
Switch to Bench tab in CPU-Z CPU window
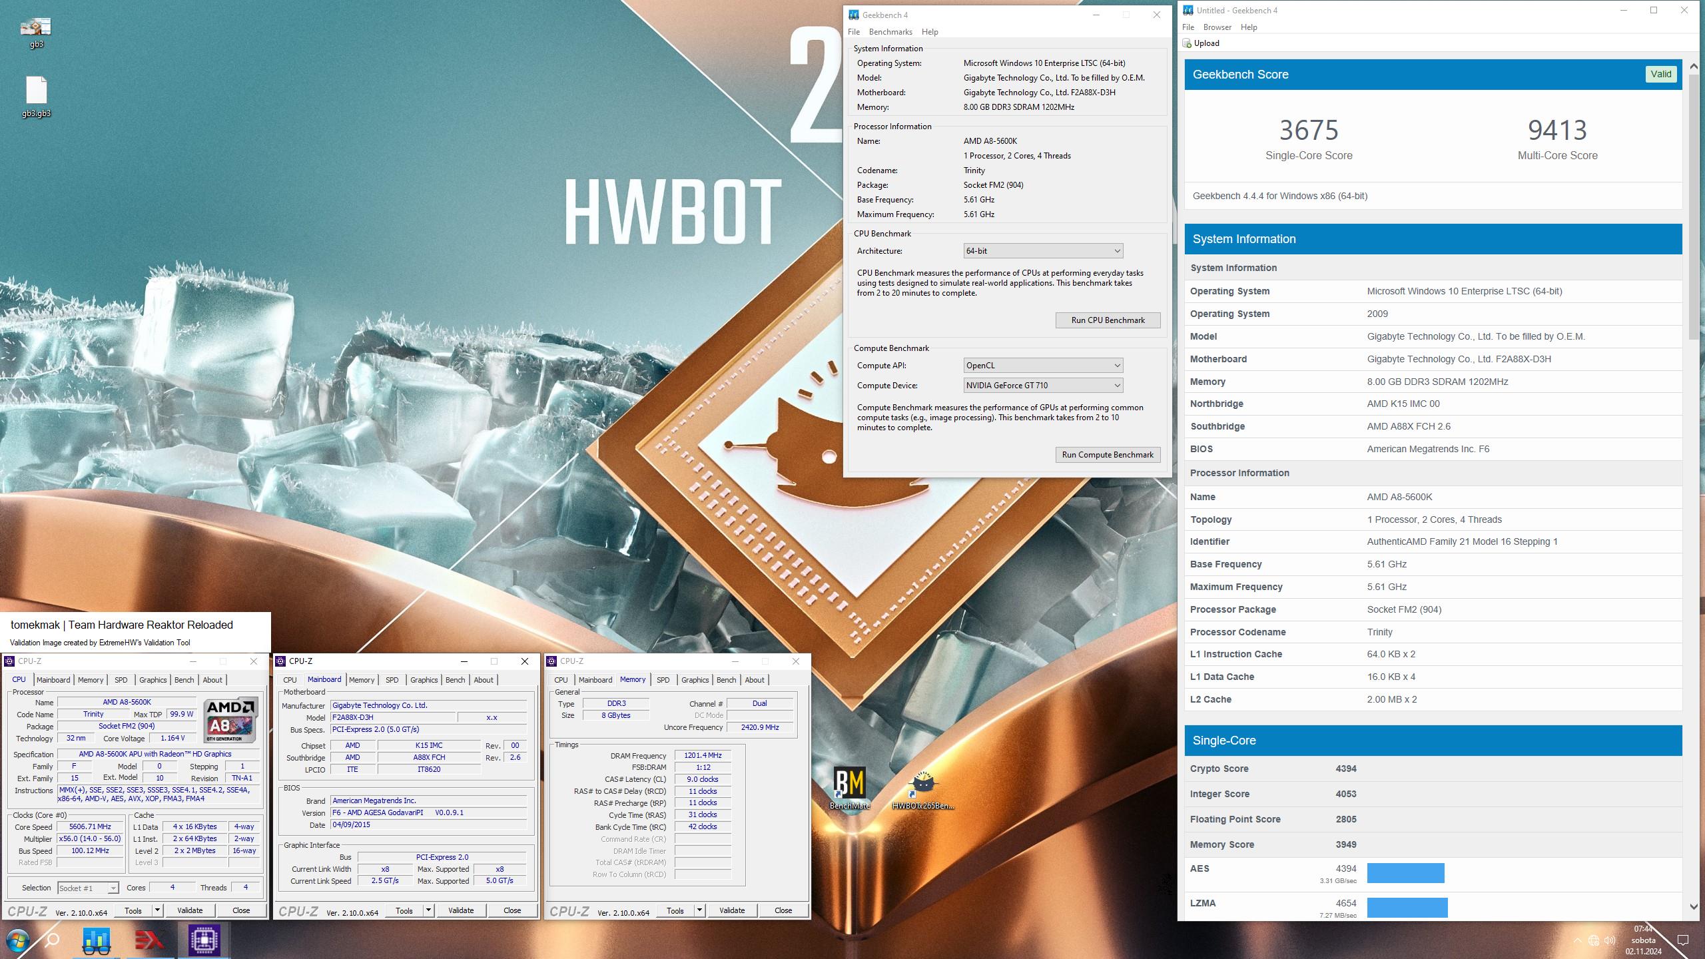point(184,680)
